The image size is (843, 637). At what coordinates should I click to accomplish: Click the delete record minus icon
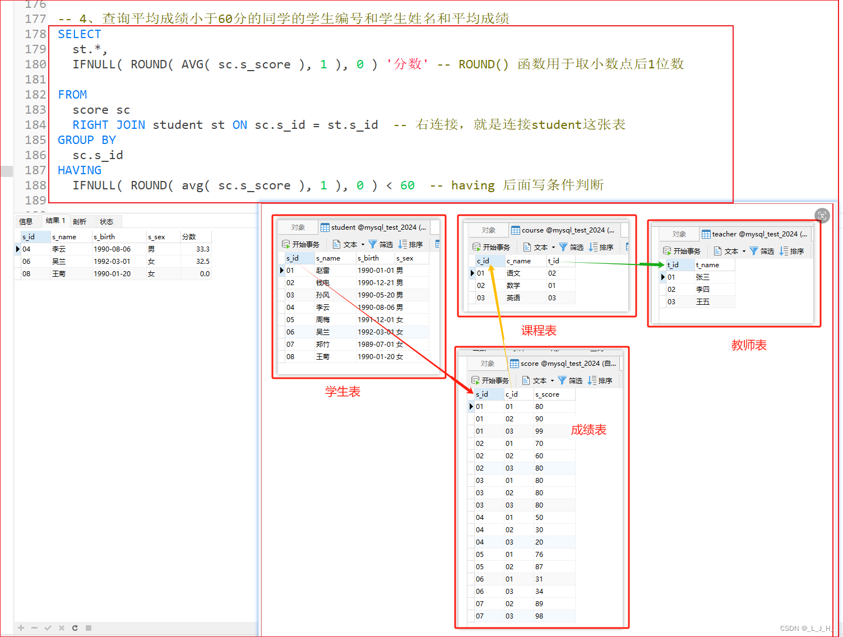pyautogui.click(x=34, y=628)
